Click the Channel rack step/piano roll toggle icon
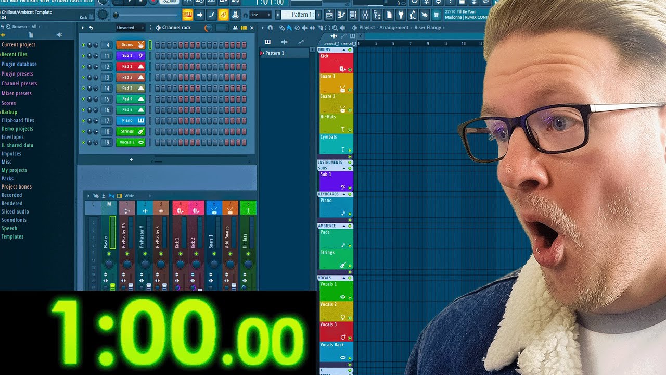Image resolution: width=666 pixels, height=375 pixels. [244, 28]
